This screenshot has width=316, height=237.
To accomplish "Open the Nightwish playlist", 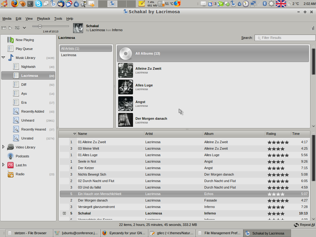I will (28, 67).
